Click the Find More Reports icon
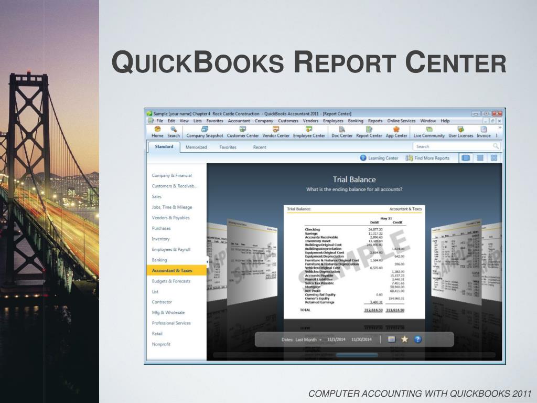 tap(409, 158)
